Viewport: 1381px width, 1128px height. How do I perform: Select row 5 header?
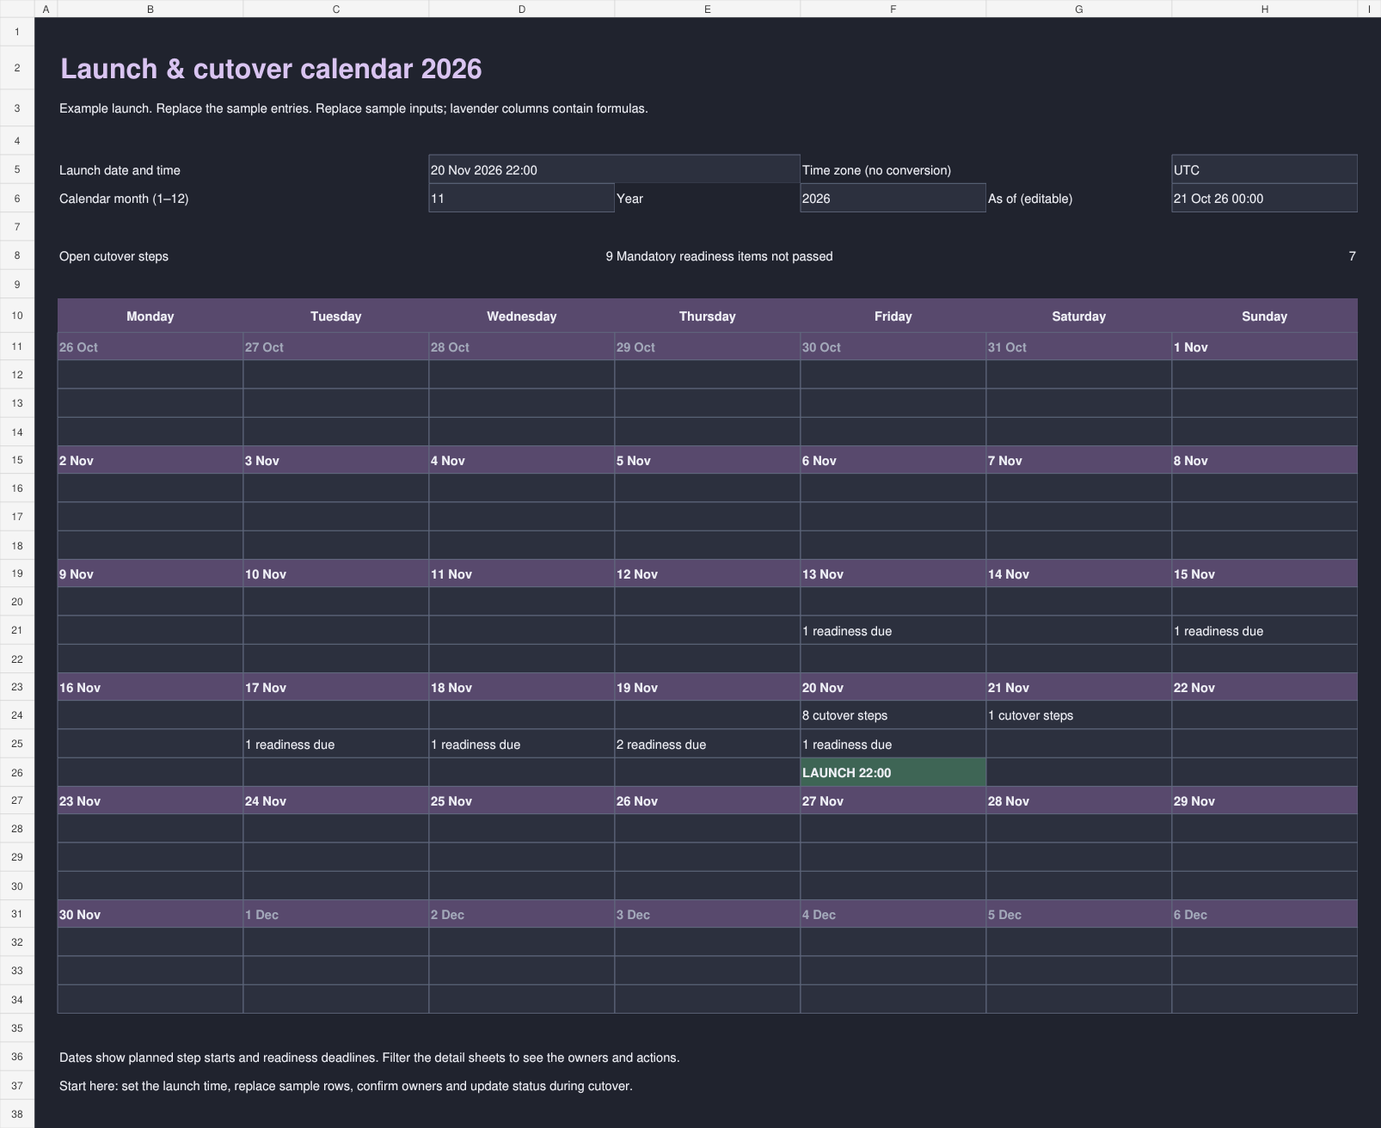[17, 169]
